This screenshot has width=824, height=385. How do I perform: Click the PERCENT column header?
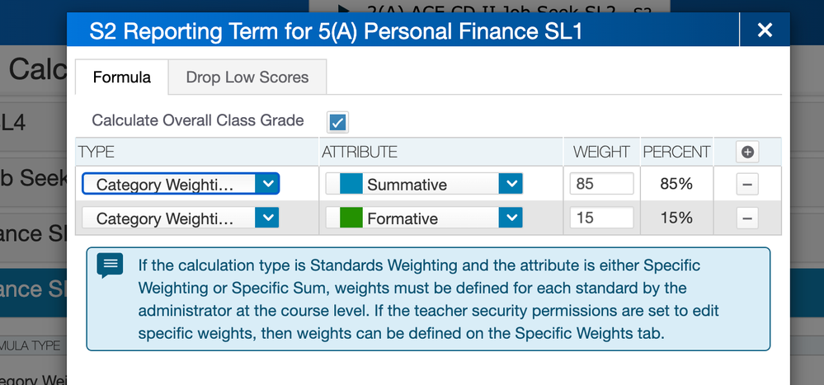676,152
